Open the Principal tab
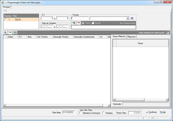This screenshot has height=121, width=173. point(6,7)
